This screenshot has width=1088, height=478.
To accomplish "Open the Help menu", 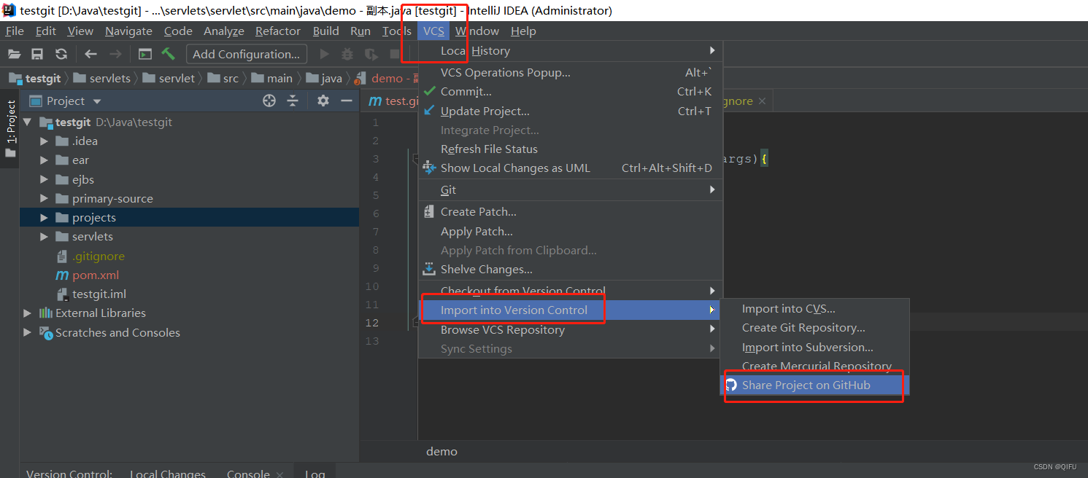I will (523, 31).
